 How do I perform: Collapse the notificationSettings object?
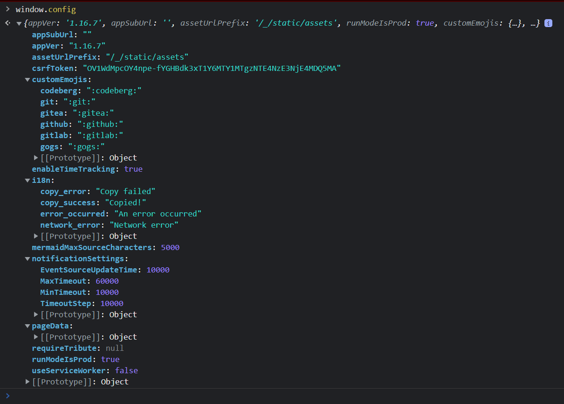click(x=27, y=258)
